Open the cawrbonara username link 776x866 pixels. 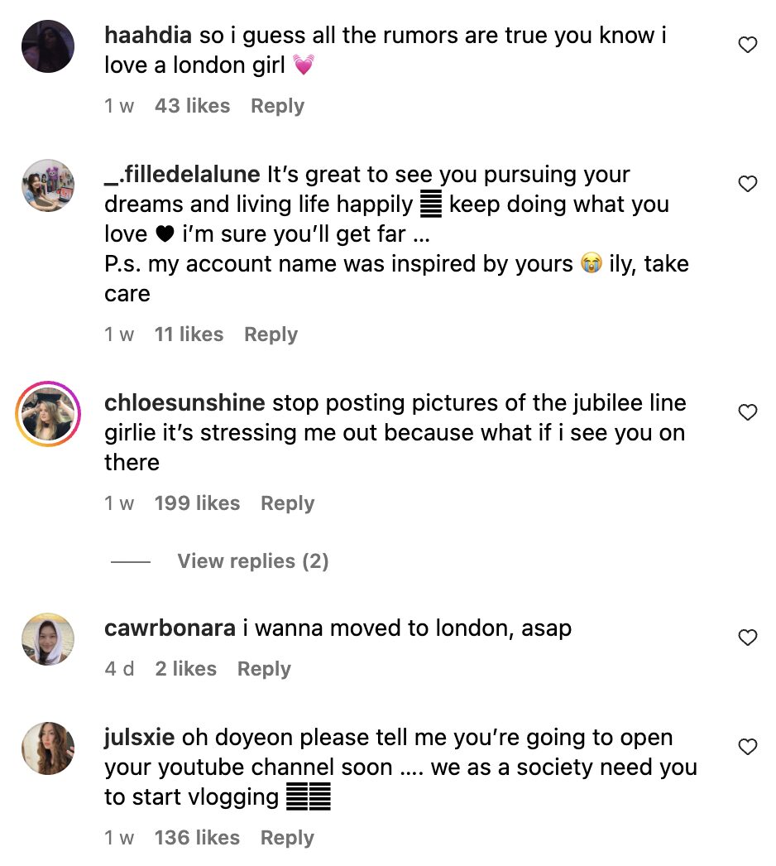[170, 628]
